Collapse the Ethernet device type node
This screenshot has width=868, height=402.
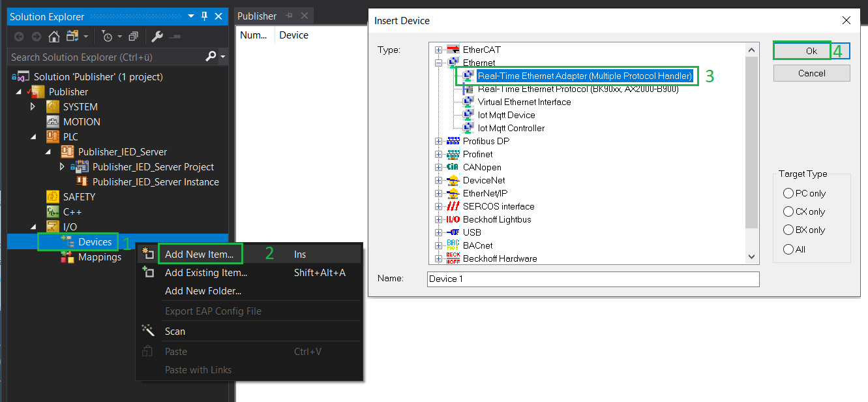tap(439, 63)
